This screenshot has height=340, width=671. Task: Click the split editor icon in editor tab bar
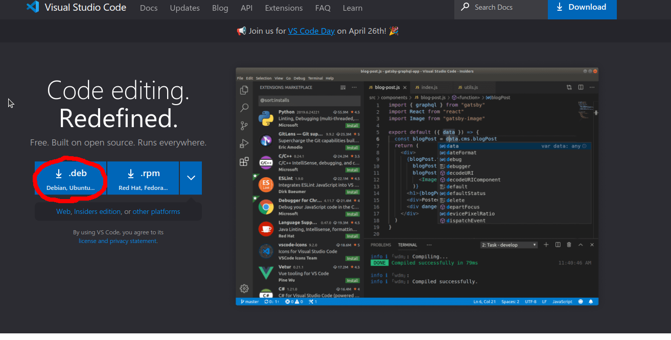[x=581, y=87]
